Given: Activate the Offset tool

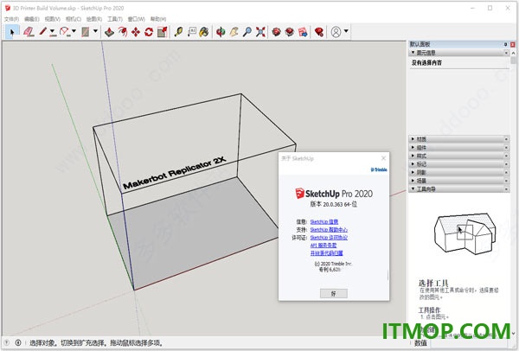Looking at the screenshot, I should 123,32.
